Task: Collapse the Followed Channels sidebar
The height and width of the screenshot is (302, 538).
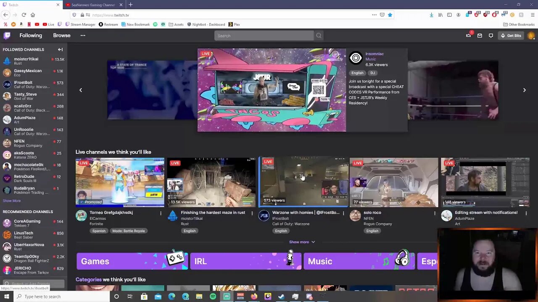Action: pyautogui.click(x=60, y=49)
